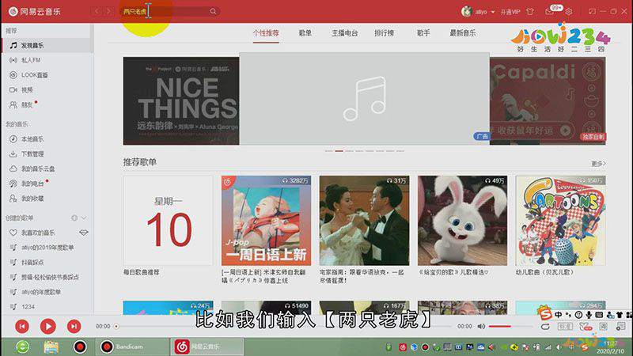Switch to the 最新音乐 tab
The height and width of the screenshot is (356, 633).
click(463, 33)
